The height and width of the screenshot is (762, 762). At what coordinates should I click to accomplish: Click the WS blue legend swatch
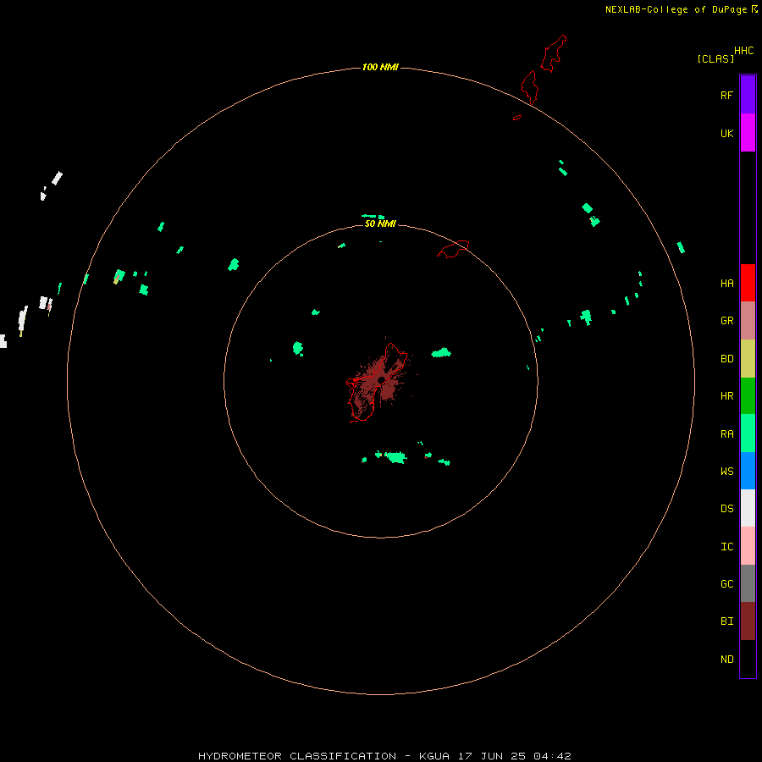pos(748,471)
